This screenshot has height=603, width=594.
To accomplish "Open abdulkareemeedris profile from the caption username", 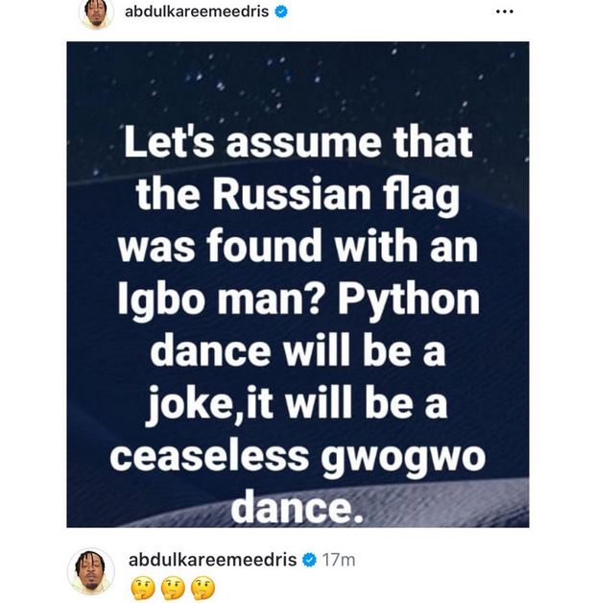I will pos(213,559).
